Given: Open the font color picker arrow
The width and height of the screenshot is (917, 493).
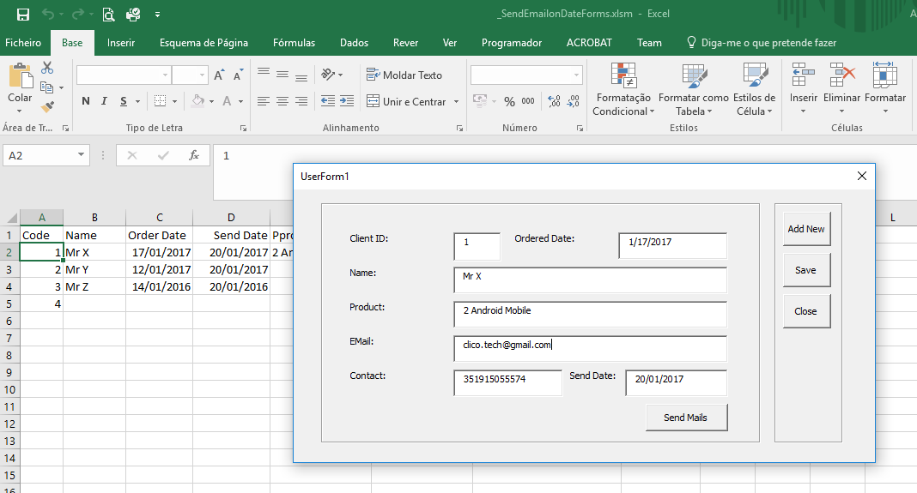Looking at the screenshot, I should pyautogui.click(x=241, y=101).
